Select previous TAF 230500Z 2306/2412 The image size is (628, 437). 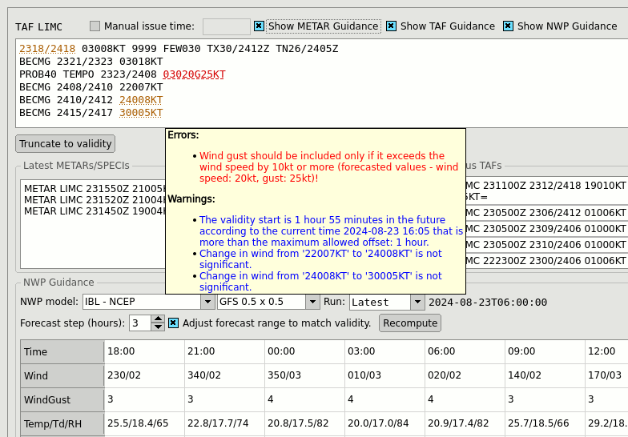tap(546, 213)
